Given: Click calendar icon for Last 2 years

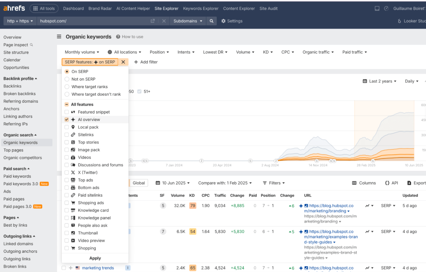Looking at the screenshot, I should click(365, 81).
